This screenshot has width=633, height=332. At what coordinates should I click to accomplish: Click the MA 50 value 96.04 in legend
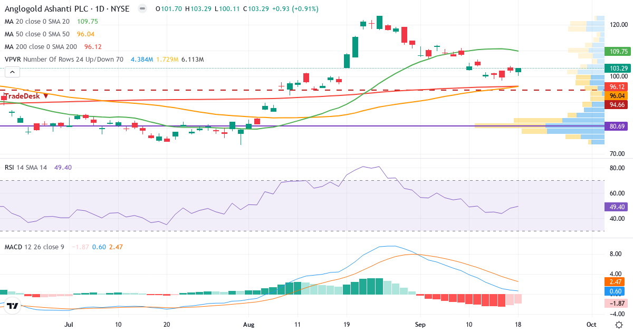point(85,34)
